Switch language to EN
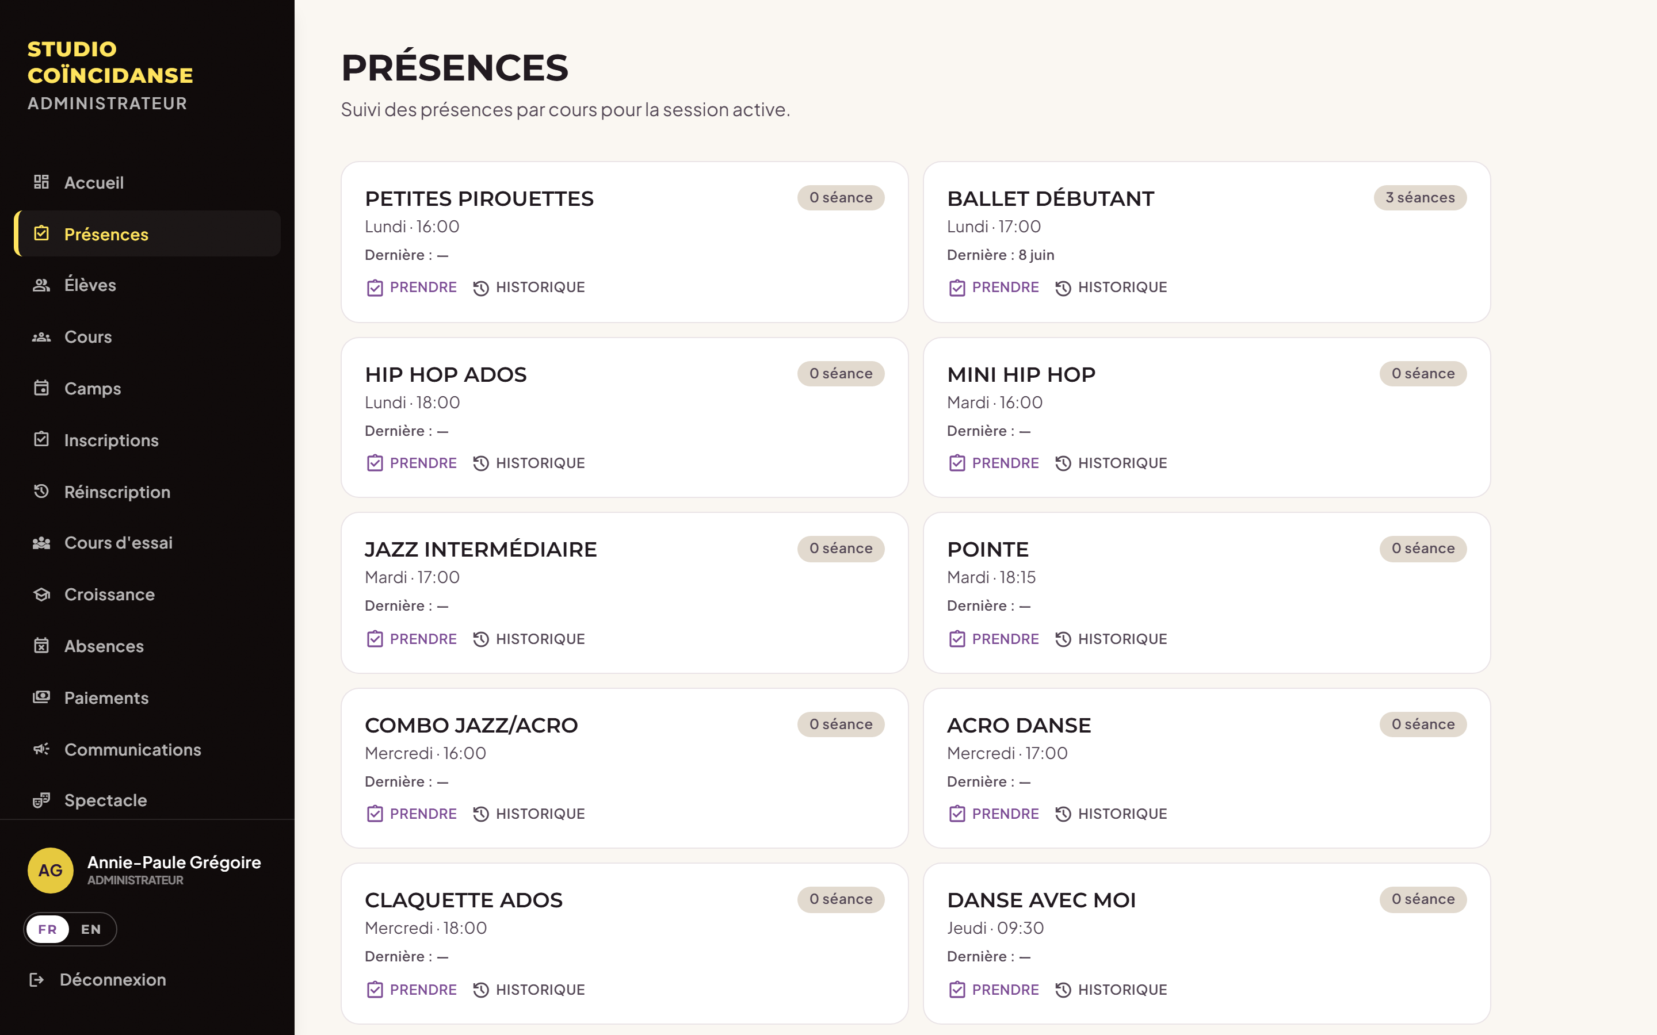Image resolution: width=1657 pixels, height=1035 pixels. click(x=91, y=929)
